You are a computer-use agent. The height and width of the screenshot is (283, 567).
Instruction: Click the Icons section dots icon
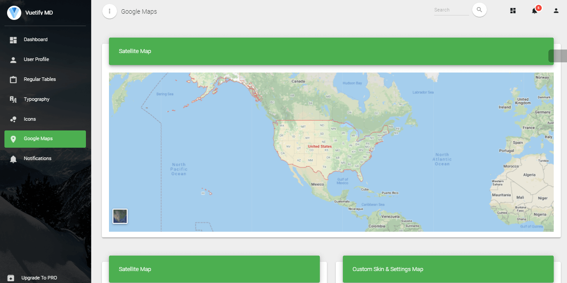click(x=14, y=119)
